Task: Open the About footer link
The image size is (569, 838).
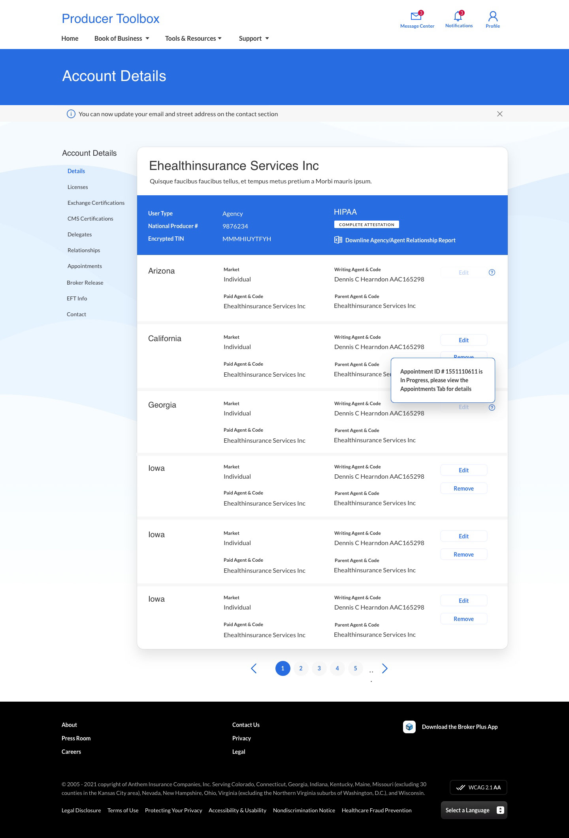Action: click(69, 725)
